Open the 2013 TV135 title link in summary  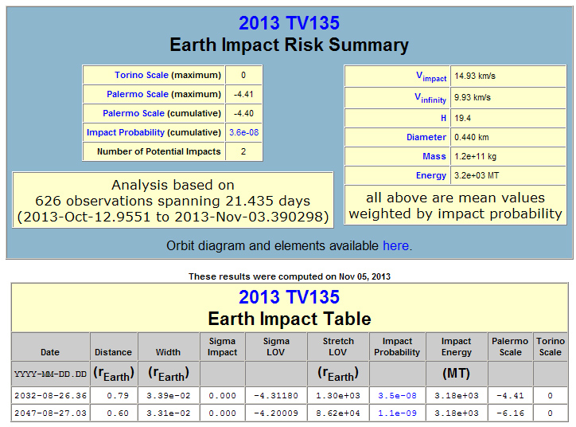pos(289,23)
